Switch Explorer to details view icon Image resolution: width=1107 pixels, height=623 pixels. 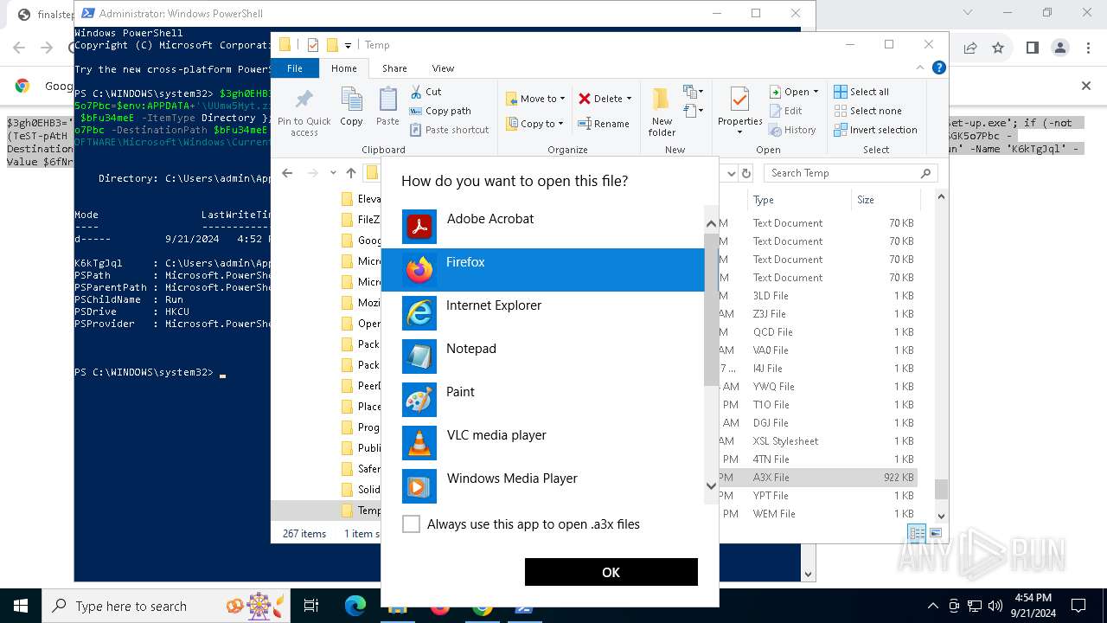[917, 533]
